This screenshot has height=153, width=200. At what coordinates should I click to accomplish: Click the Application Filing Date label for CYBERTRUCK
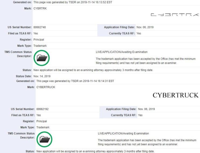pos(121,109)
